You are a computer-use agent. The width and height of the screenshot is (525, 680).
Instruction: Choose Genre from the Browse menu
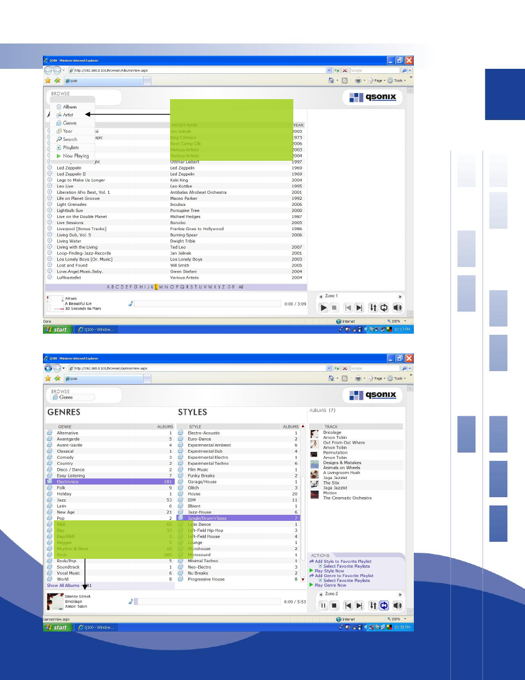pos(70,123)
